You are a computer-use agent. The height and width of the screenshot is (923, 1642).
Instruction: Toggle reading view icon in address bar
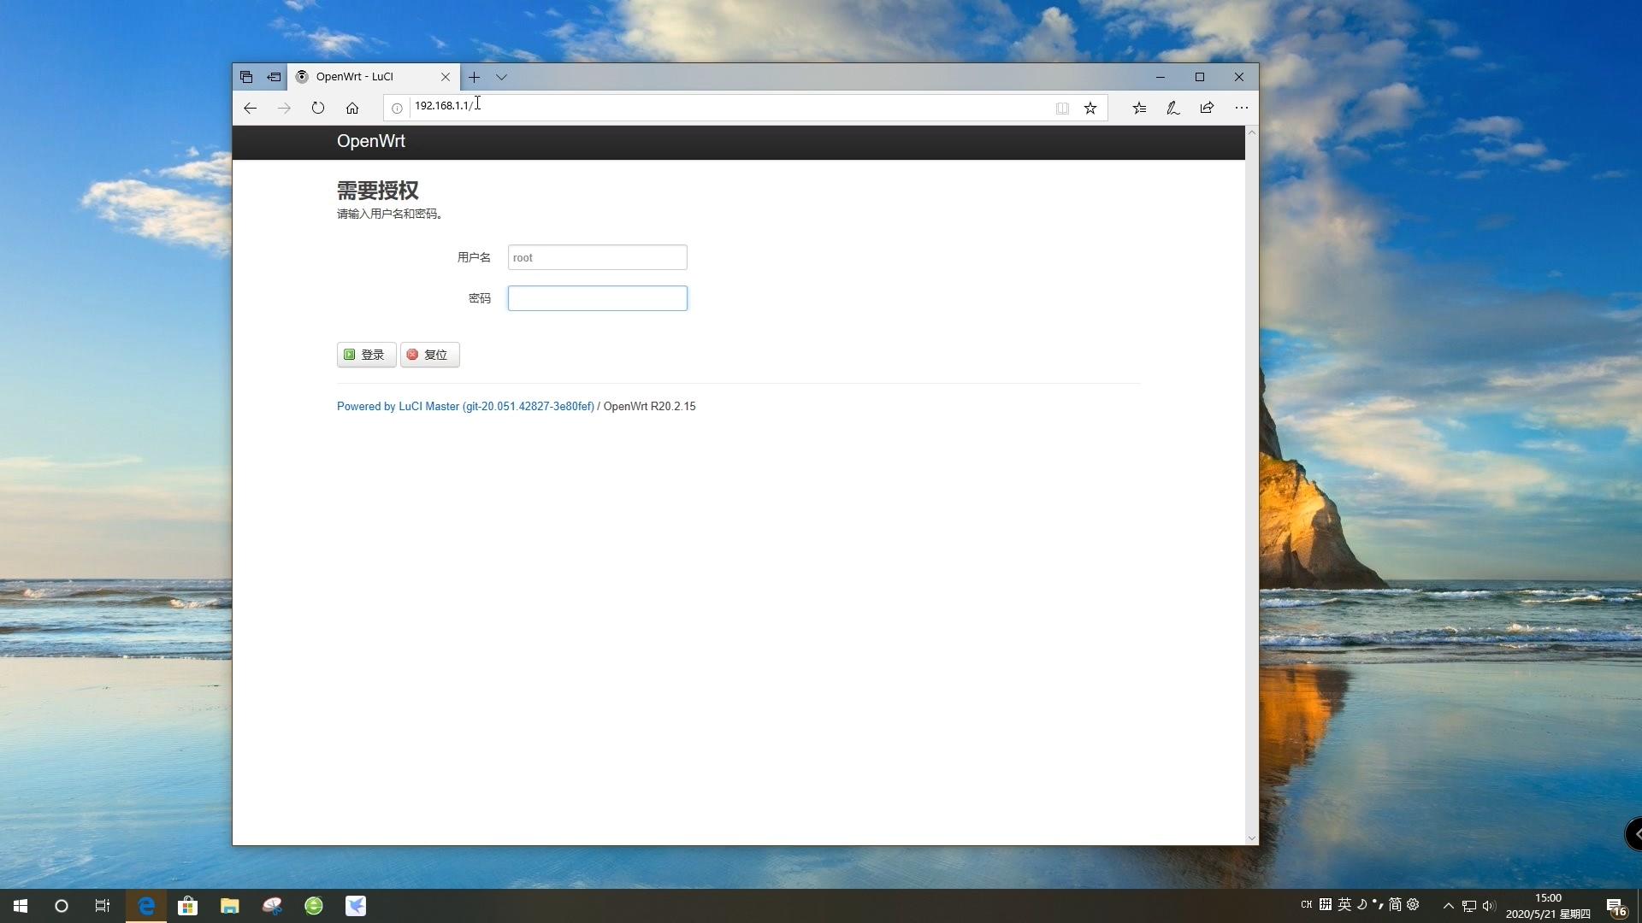(x=1062, y=108)
